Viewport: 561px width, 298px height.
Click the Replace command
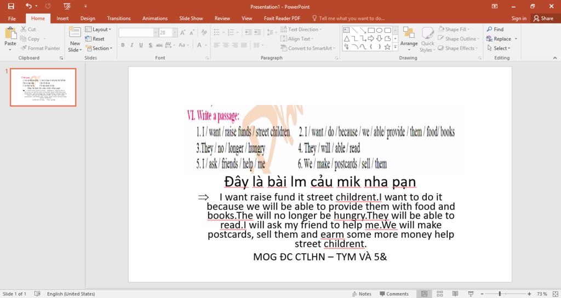coord(499,38)
